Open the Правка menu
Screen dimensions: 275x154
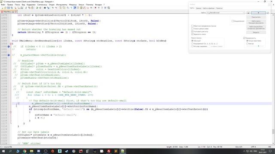tap(10, 5)
